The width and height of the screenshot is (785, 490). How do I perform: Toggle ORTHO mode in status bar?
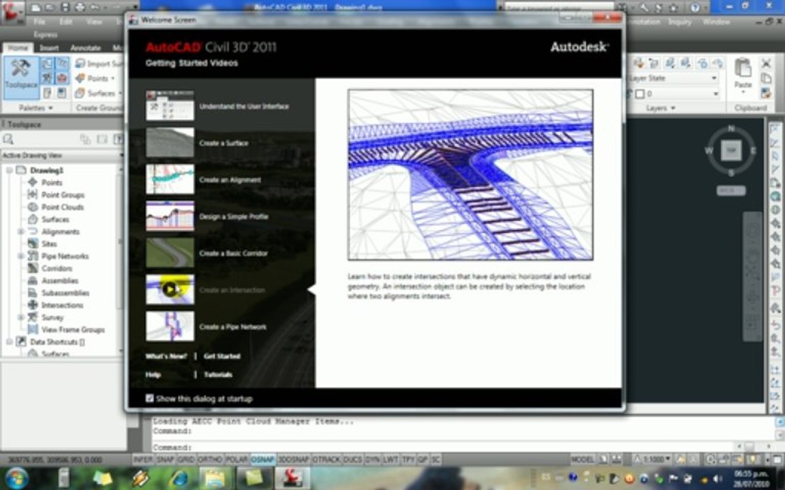[210, 459]
